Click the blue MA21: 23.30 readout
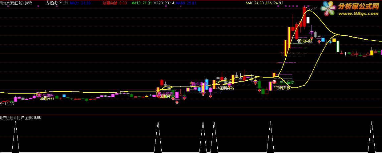The width and height of the screenshot is (382, 153). [x=80, y=3]
